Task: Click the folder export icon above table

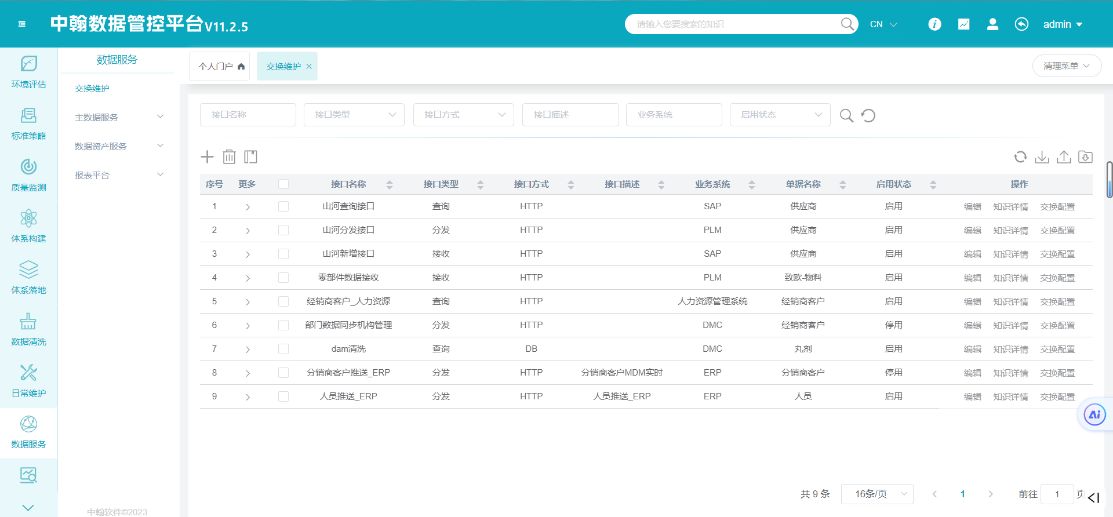Action: click(x=1085, y=156)
